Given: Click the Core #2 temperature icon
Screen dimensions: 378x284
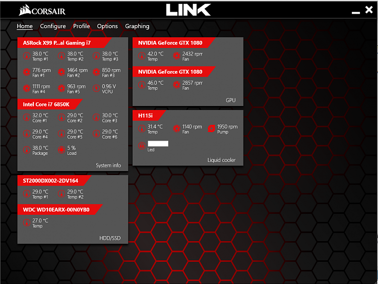Looking at the screenshot, I should (61, 118).
